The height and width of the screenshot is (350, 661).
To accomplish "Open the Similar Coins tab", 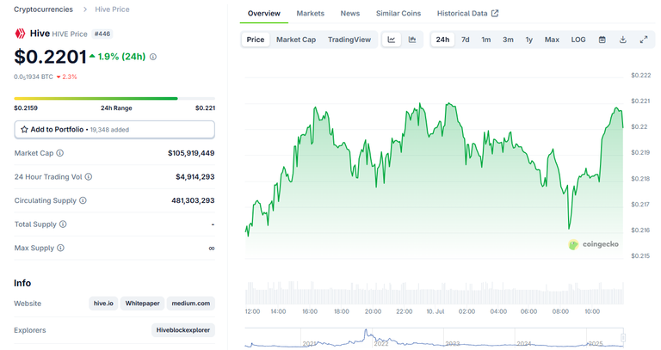I will point(398,14).
